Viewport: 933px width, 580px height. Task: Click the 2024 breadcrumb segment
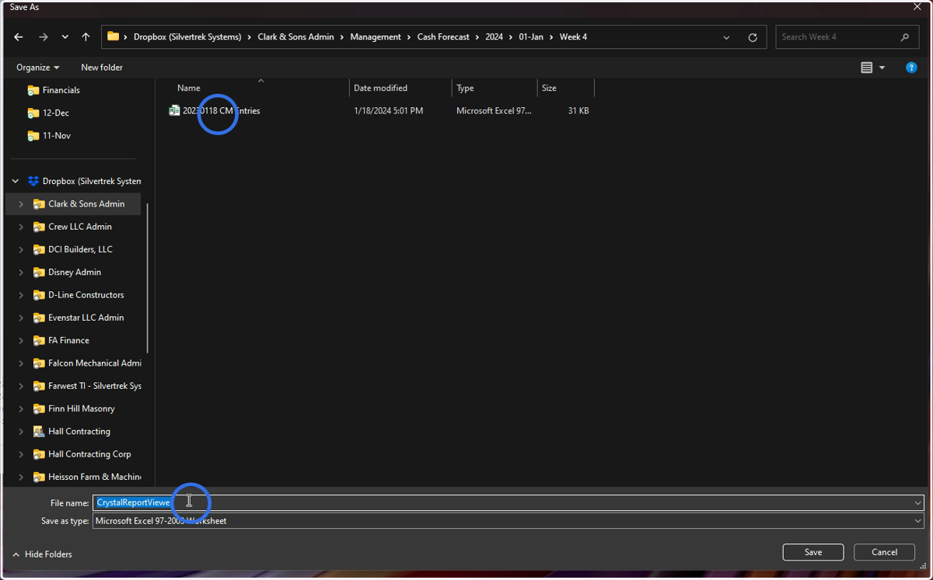click(x=494, y=37)
